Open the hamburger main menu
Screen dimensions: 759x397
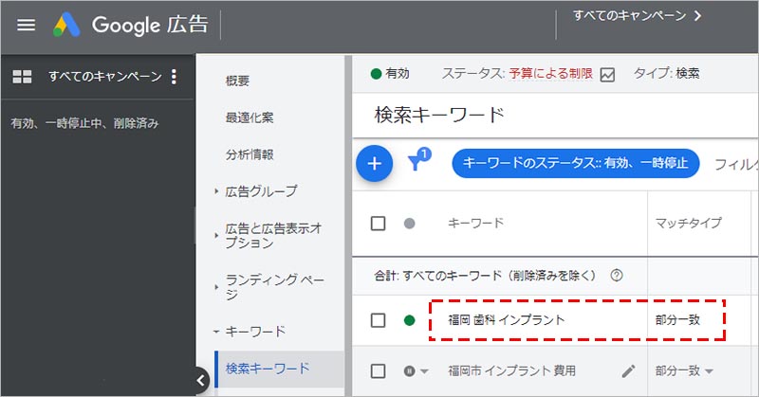coord(26,25)
